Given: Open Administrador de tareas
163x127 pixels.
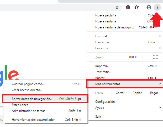Looking at the screenshot, I should click(x=45, y=111).
